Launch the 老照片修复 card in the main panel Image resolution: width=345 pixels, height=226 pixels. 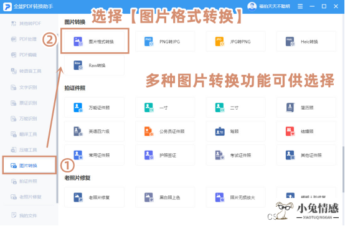pyautogui.click(x=95, y=197)
